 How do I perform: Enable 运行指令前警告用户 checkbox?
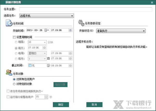(8, 97)
